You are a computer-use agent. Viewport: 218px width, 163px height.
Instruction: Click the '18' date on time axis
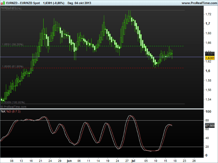point(175,161)
